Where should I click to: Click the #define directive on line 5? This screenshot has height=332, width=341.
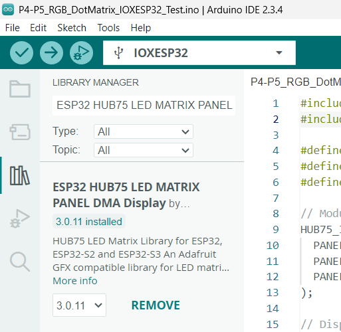coord(320,167)
